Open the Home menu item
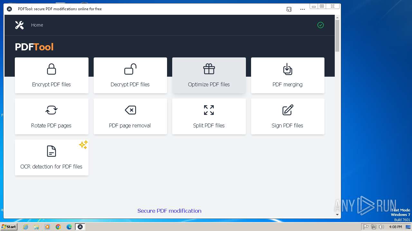The height and width of the screenshot is (231, 412). click(37, 25)
